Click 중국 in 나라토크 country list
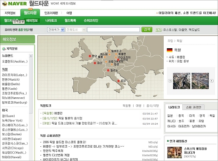The height and width of the screenshot is (161, 218). tap(181, 116)
